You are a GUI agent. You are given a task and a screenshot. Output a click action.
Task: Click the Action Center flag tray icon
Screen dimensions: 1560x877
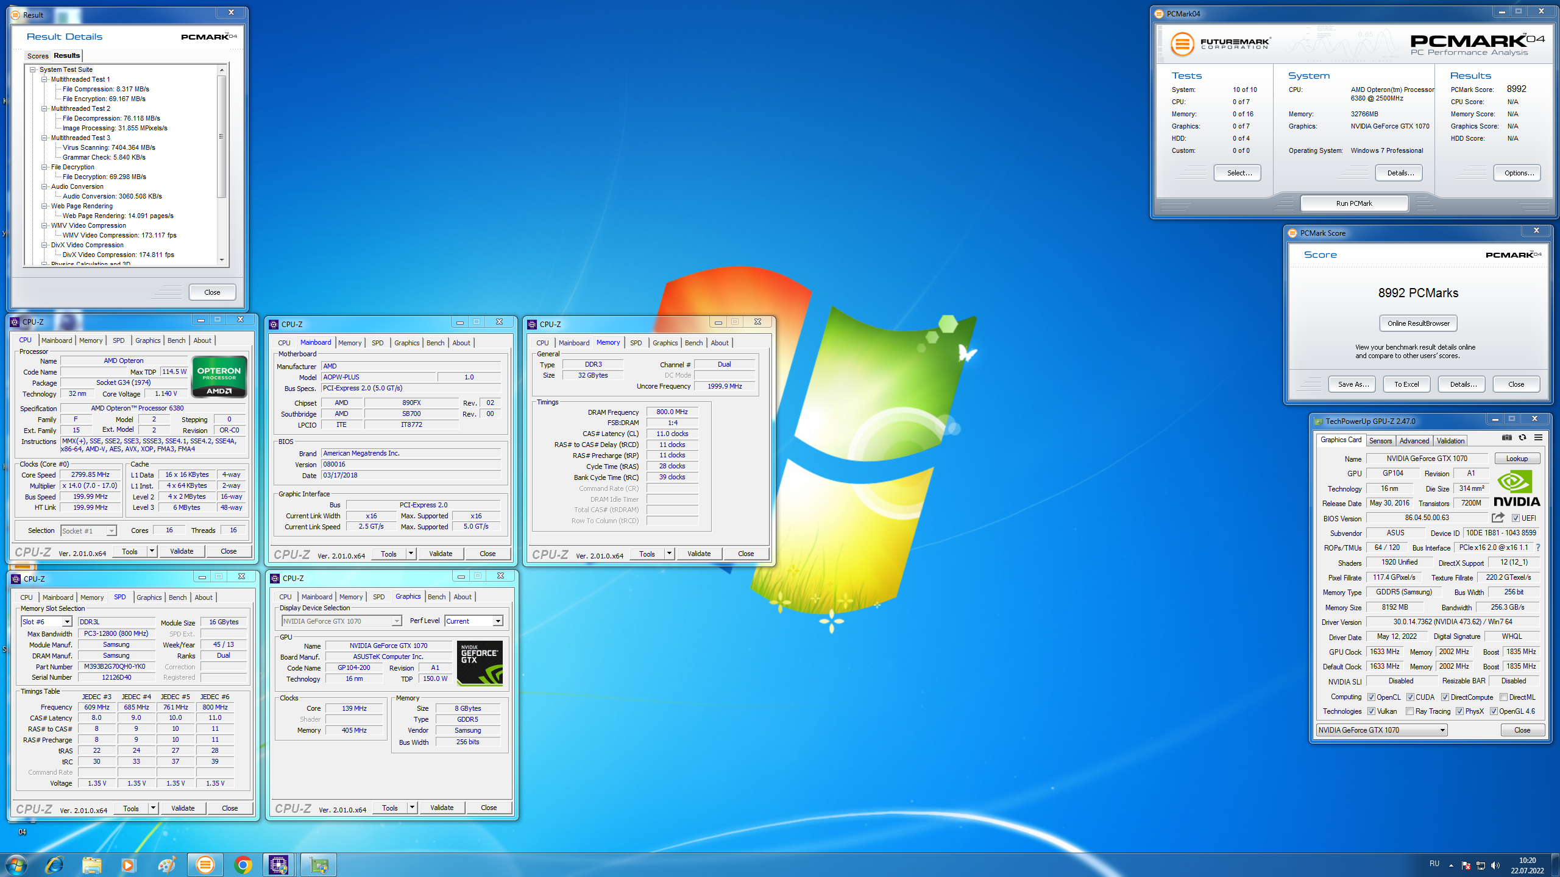point(1466,865)
